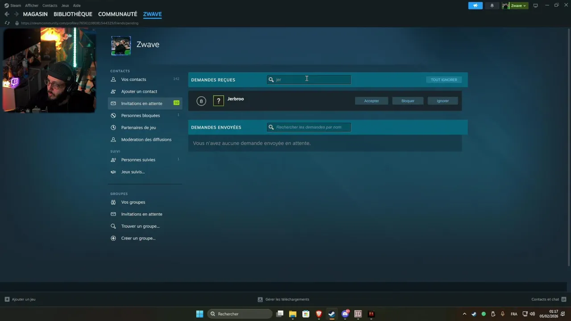This screenshot has height=321, width=571.
Task: Open Zwave's profile avatar
Action: click(x=121, y=45)
